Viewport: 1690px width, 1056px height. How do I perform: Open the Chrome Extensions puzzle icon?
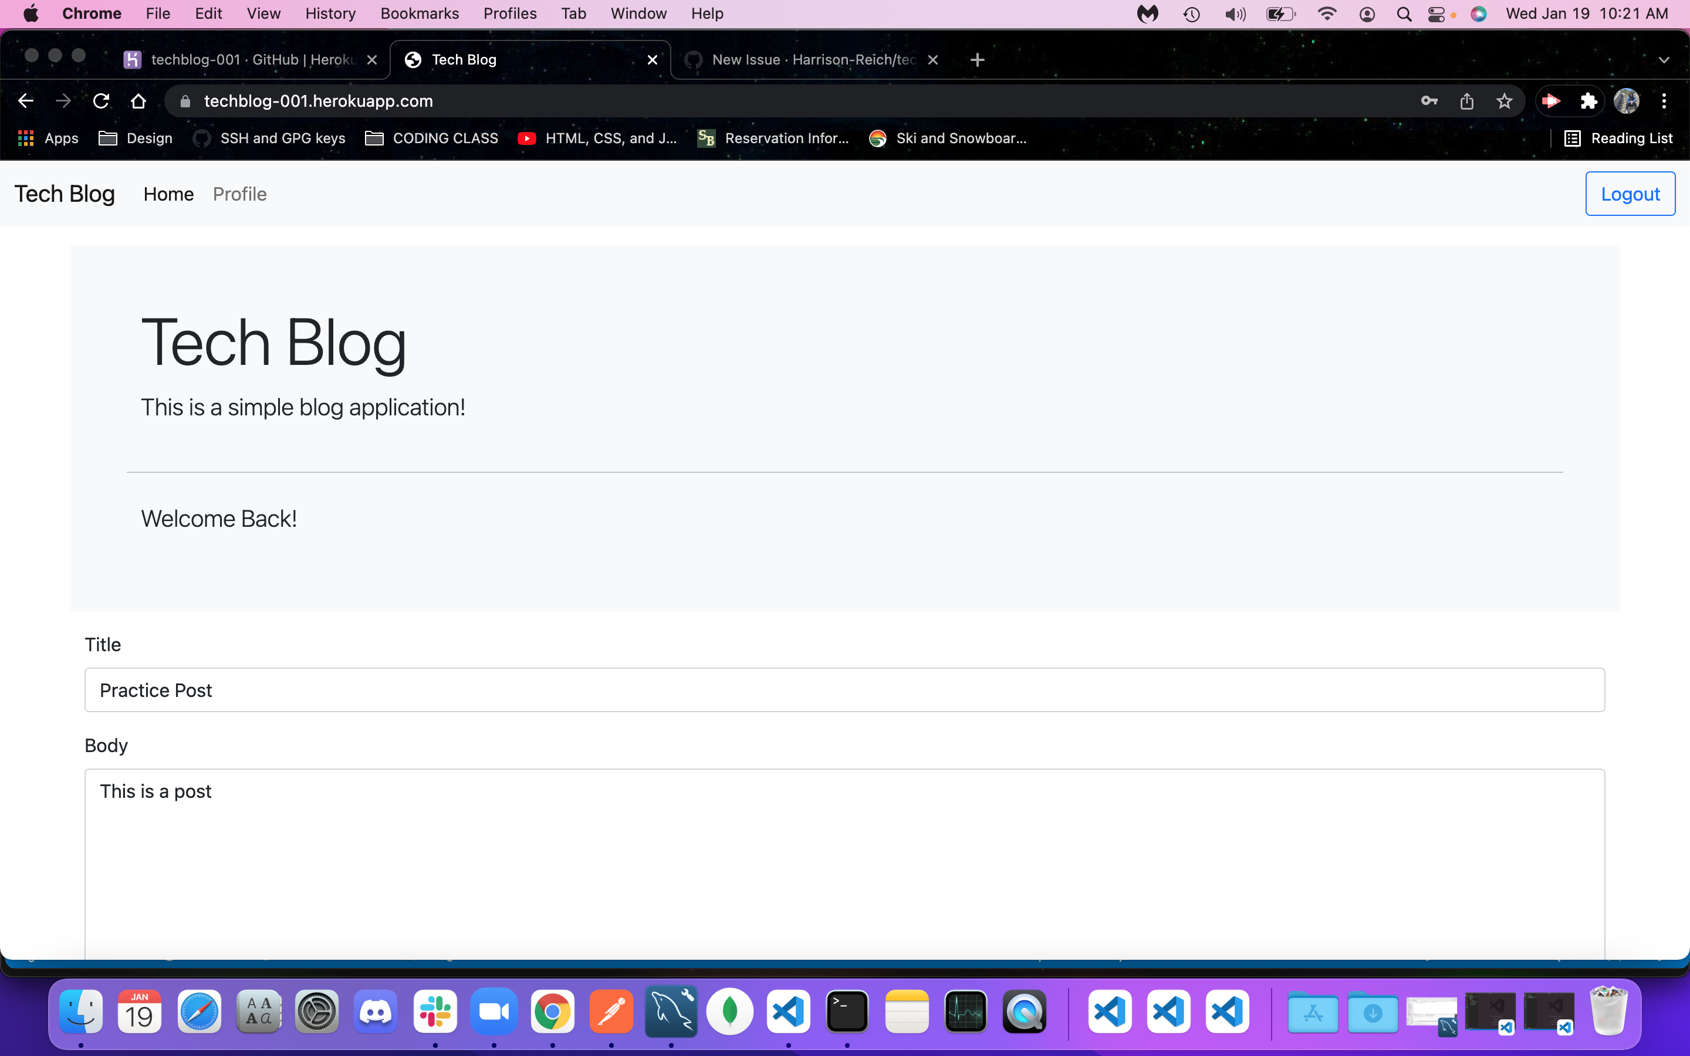tap(1588, 101)
